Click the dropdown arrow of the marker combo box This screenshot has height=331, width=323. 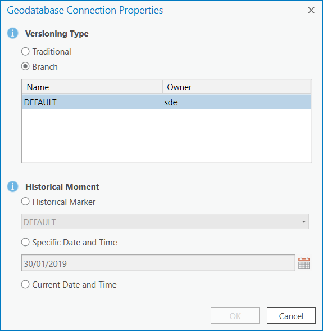point(303,222)
